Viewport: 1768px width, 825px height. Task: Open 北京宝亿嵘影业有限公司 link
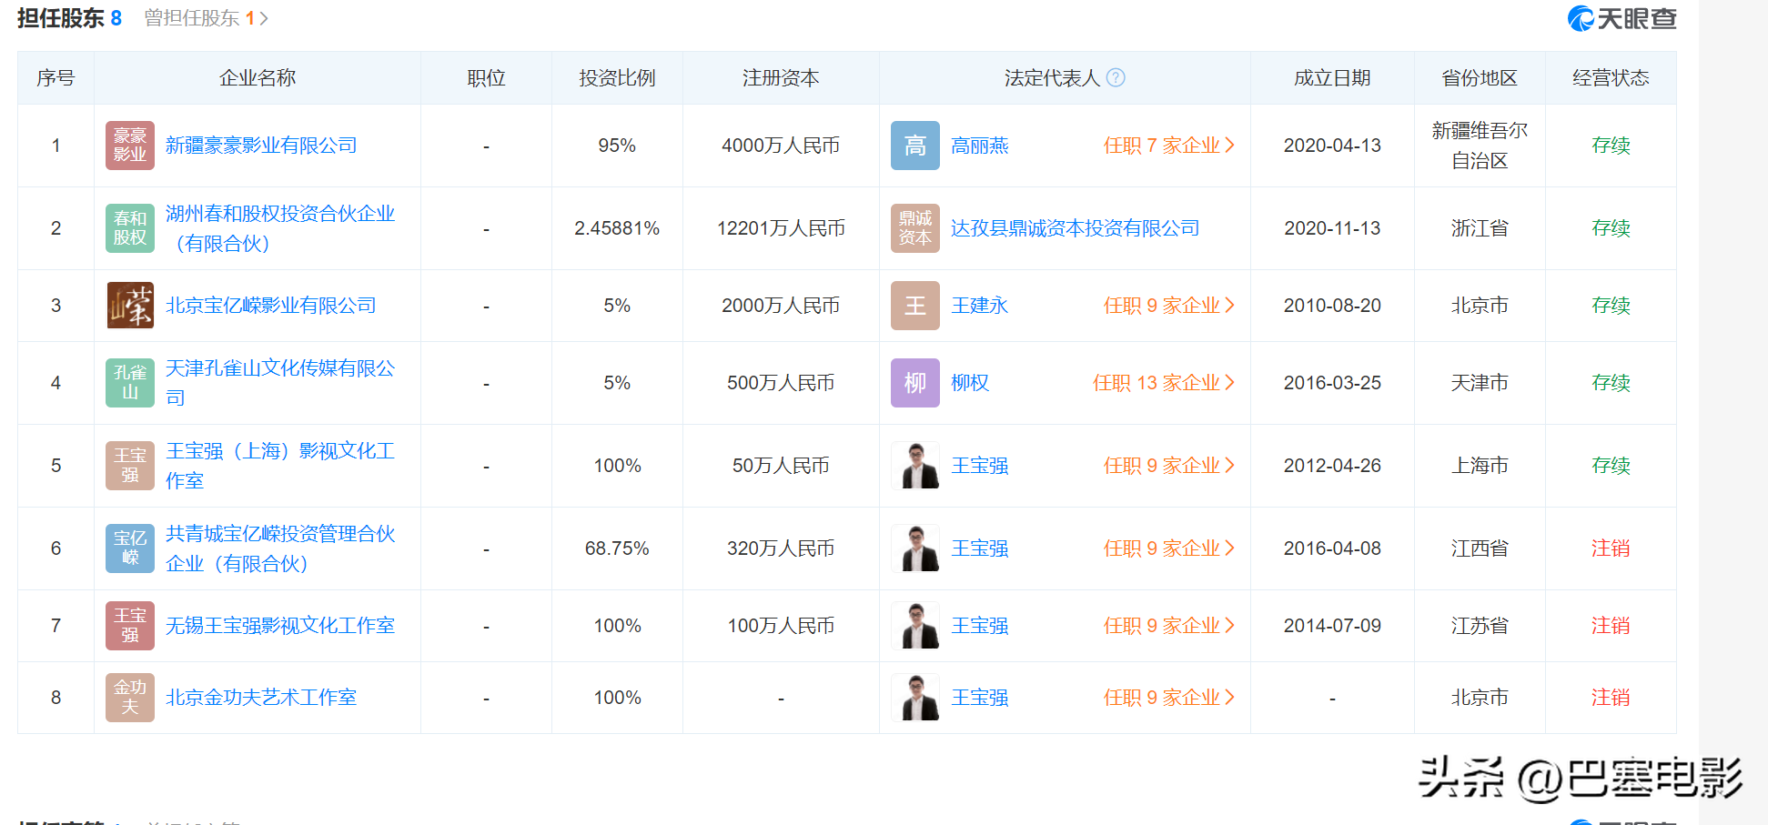(271, 306)
